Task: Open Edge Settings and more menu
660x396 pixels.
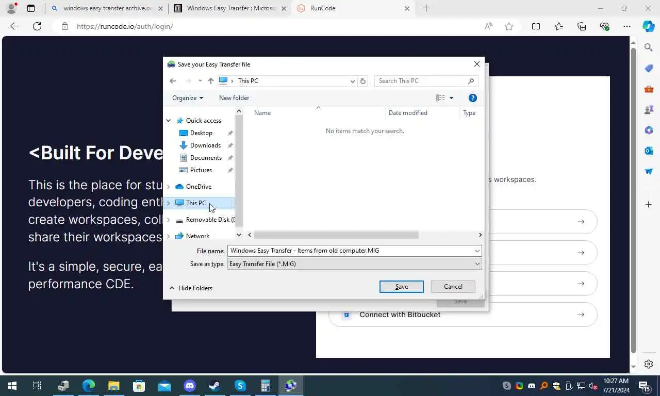Action: click(x=627, y=26)
